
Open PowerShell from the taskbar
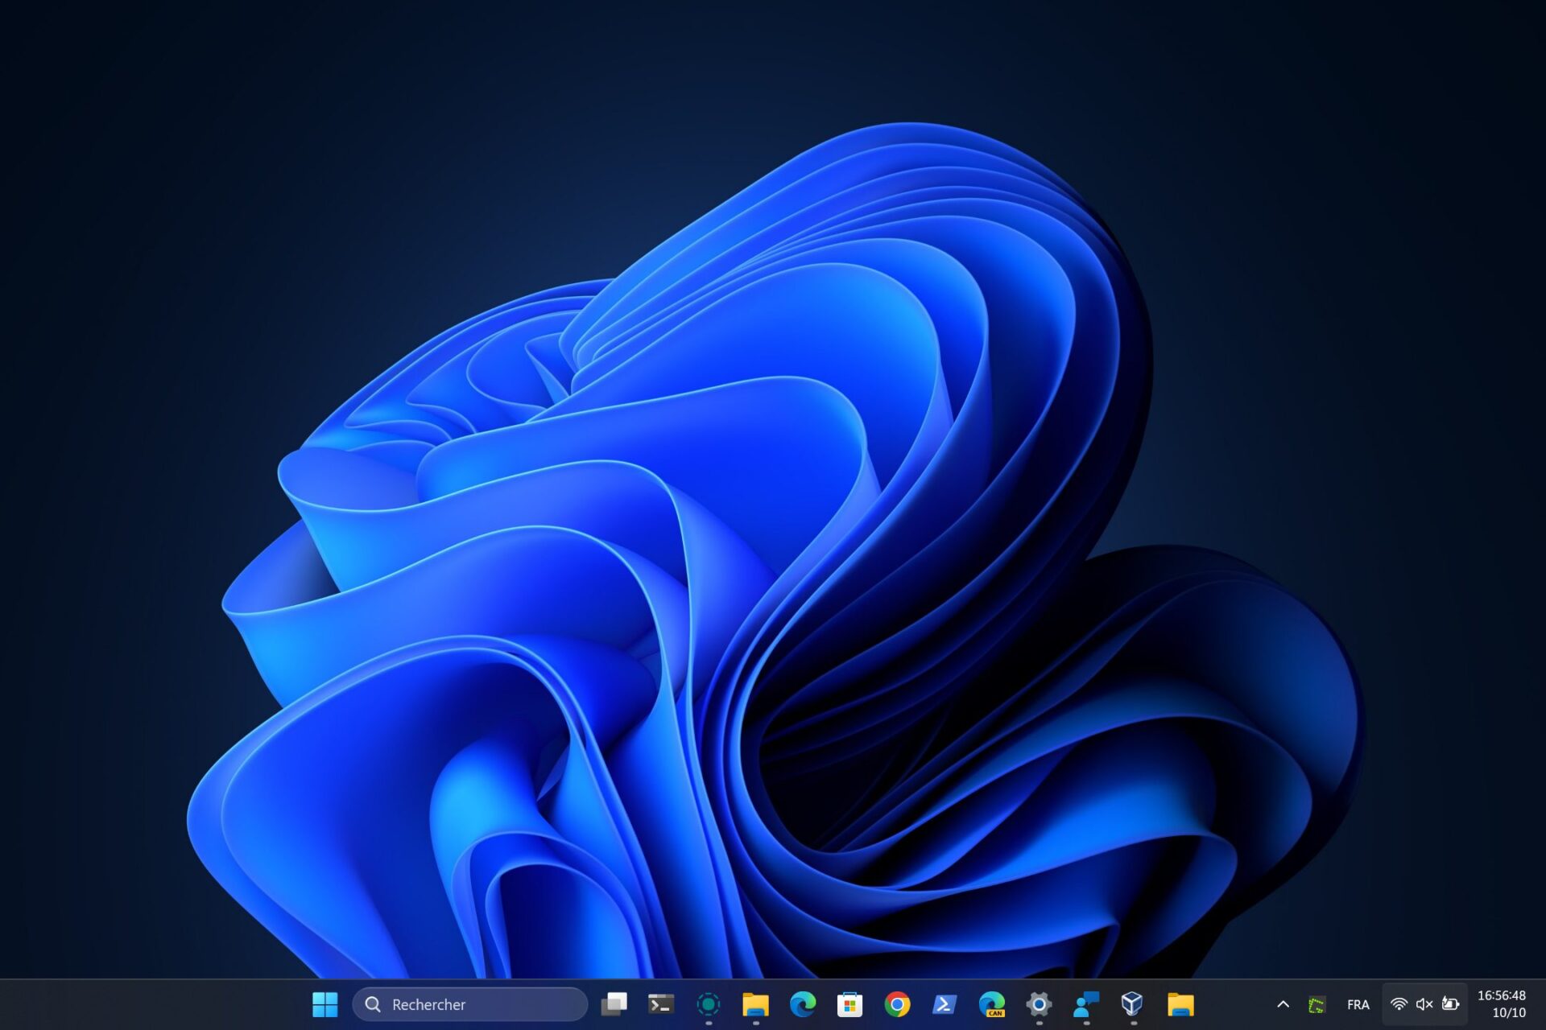point(945,1004)
